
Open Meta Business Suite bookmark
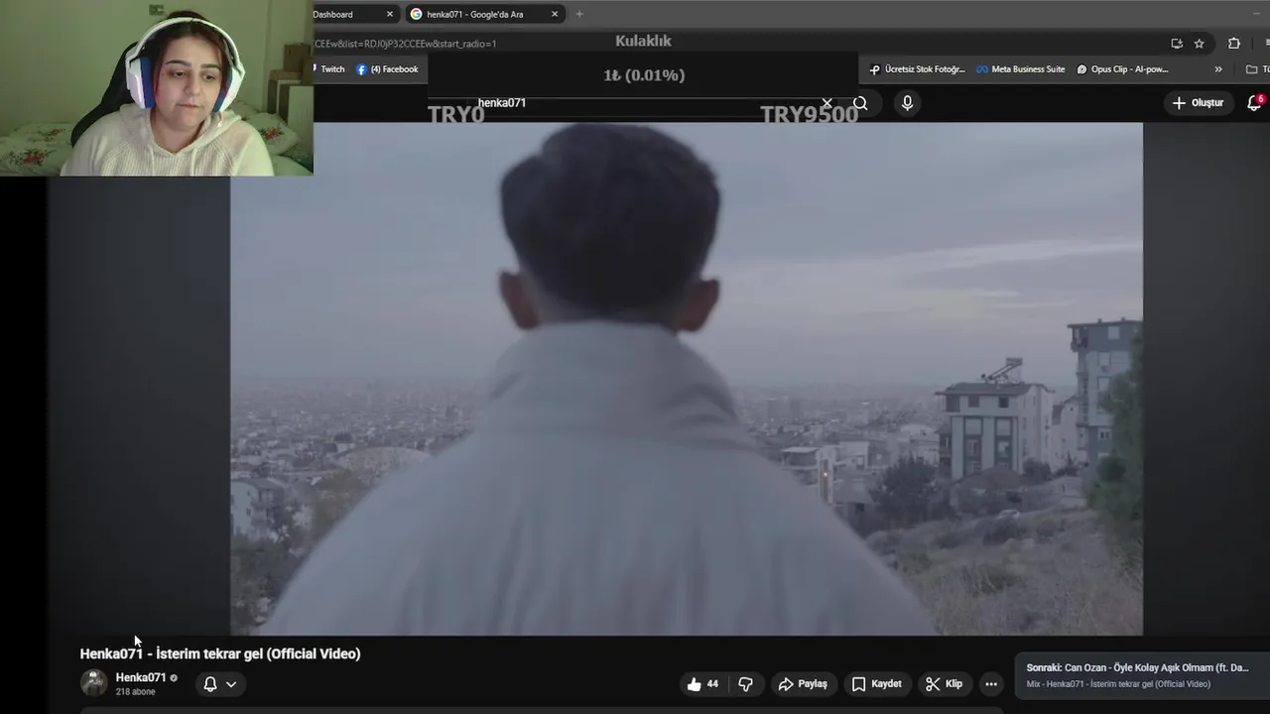(1020, 69)
